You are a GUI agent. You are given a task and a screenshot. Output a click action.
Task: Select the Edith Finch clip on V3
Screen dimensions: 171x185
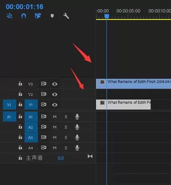click(134, 84)
